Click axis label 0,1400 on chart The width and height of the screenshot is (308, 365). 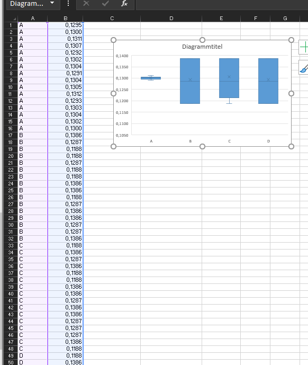coord(122,56)
